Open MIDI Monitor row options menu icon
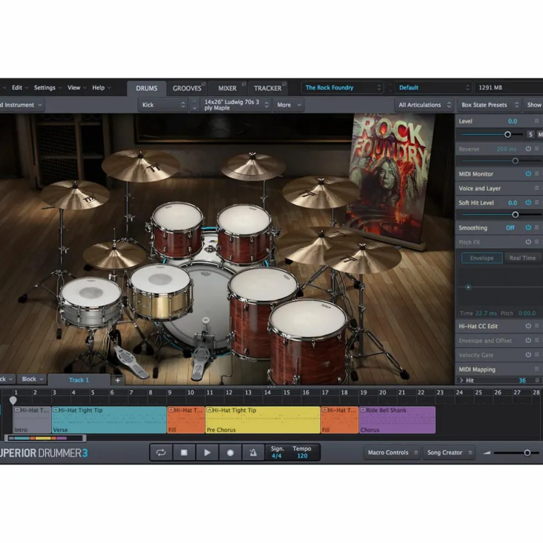The height and width of the screenshot is (543, 543). (536, 173)
